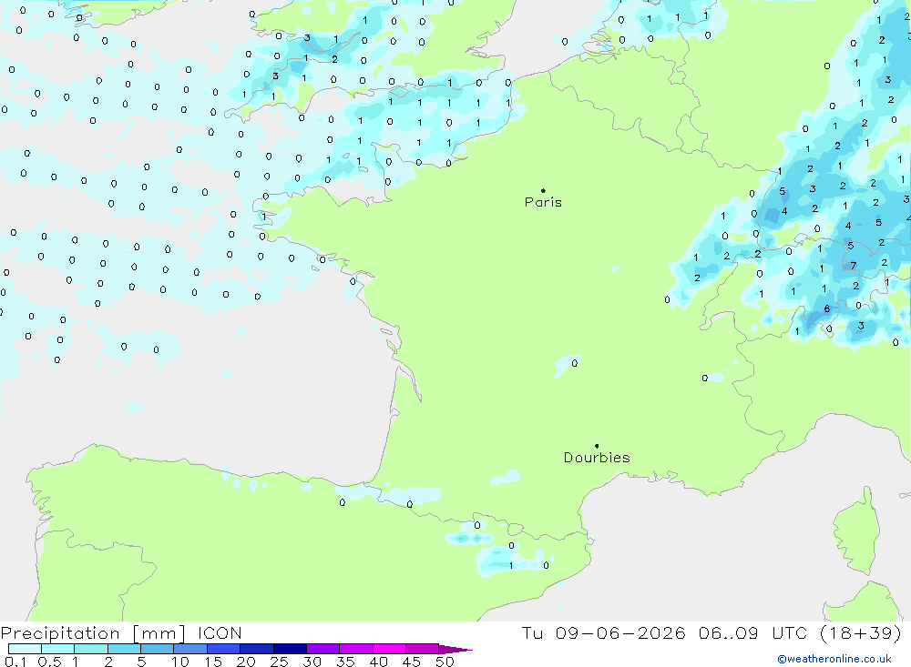
Task: Pick the dark navy 25–30 legend swatch
Action: pyautogui.click(x=290, y=649)
